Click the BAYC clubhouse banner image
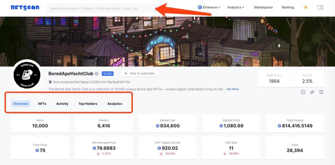This screenshot has height=165, width=335. point(167,41)
